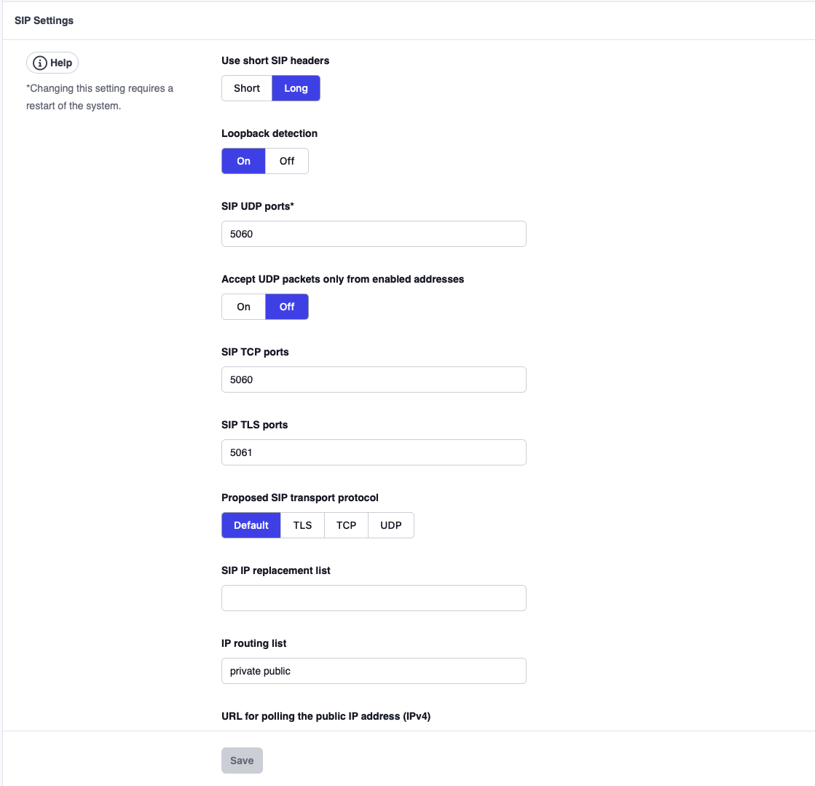
Task: Select Long SIP headers option
Action: tap(296, 88)
